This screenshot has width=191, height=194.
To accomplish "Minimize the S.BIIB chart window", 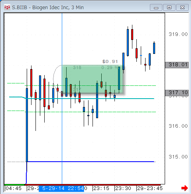I will click(x=156, y=8).
